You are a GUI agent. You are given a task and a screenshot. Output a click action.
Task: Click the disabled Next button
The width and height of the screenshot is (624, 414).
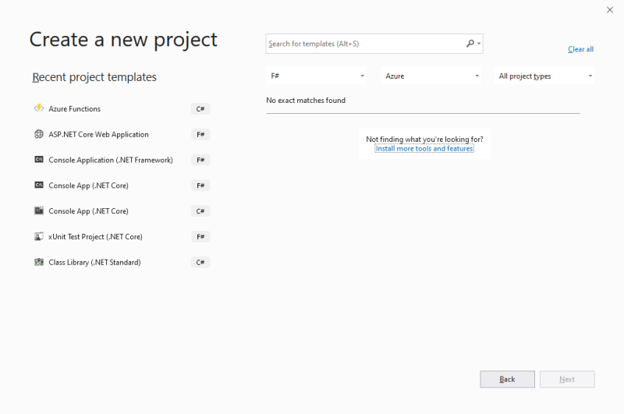[x=567, y=380]
